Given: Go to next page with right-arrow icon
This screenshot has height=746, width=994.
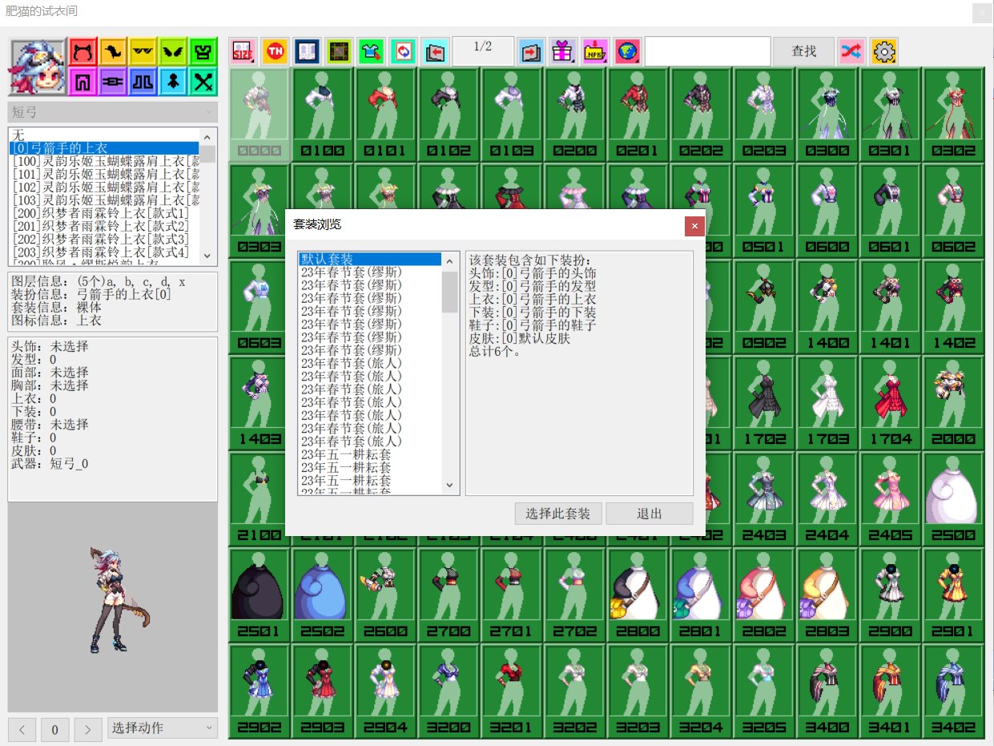Looking at the screenshot, I should (531, 52).
